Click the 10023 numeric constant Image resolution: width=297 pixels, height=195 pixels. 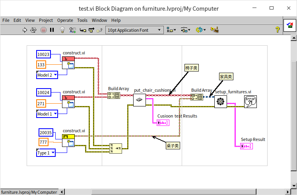coord(43,54)
